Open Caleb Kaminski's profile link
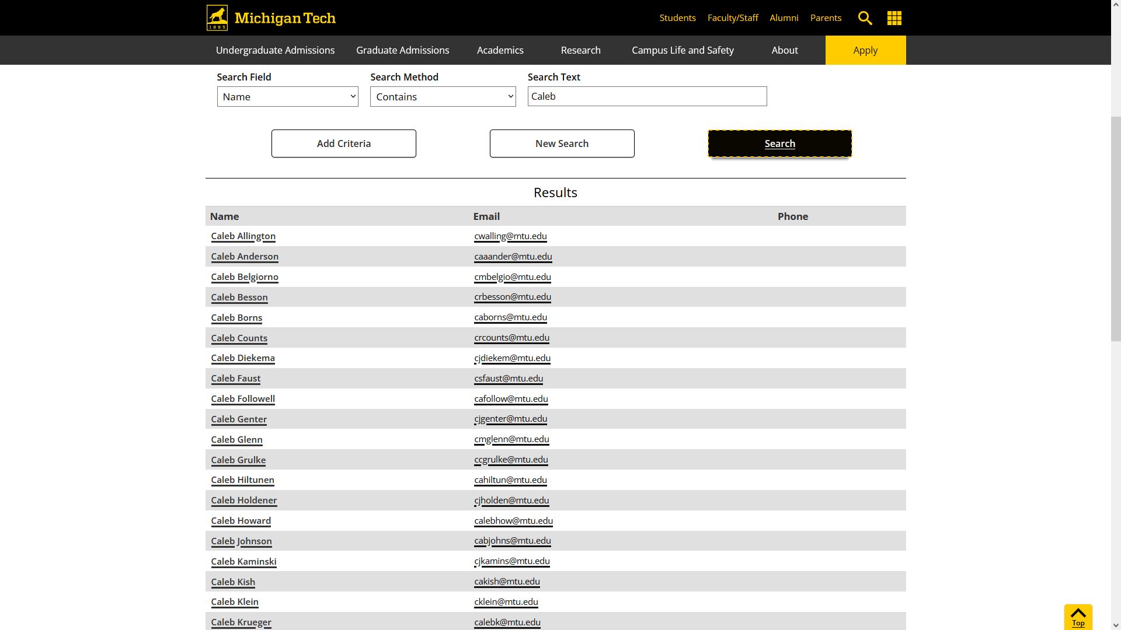This screenshot has width=1121, height=630. tap(243, 562)
